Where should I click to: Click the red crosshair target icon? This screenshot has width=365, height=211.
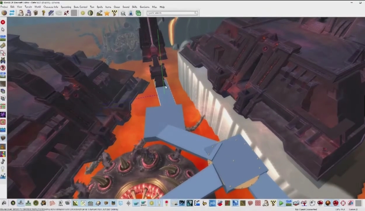[x=343, y=203]
